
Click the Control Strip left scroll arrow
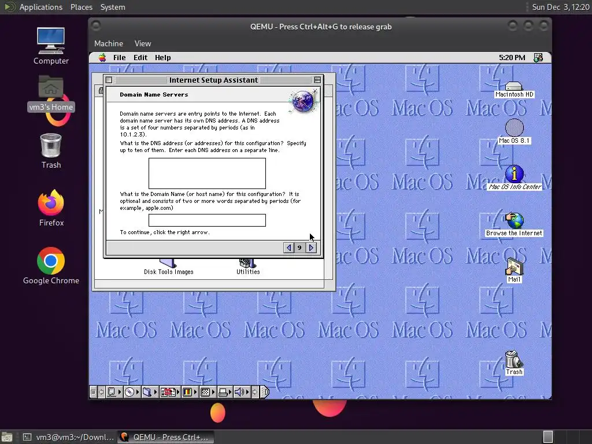[x=101, y=392]
